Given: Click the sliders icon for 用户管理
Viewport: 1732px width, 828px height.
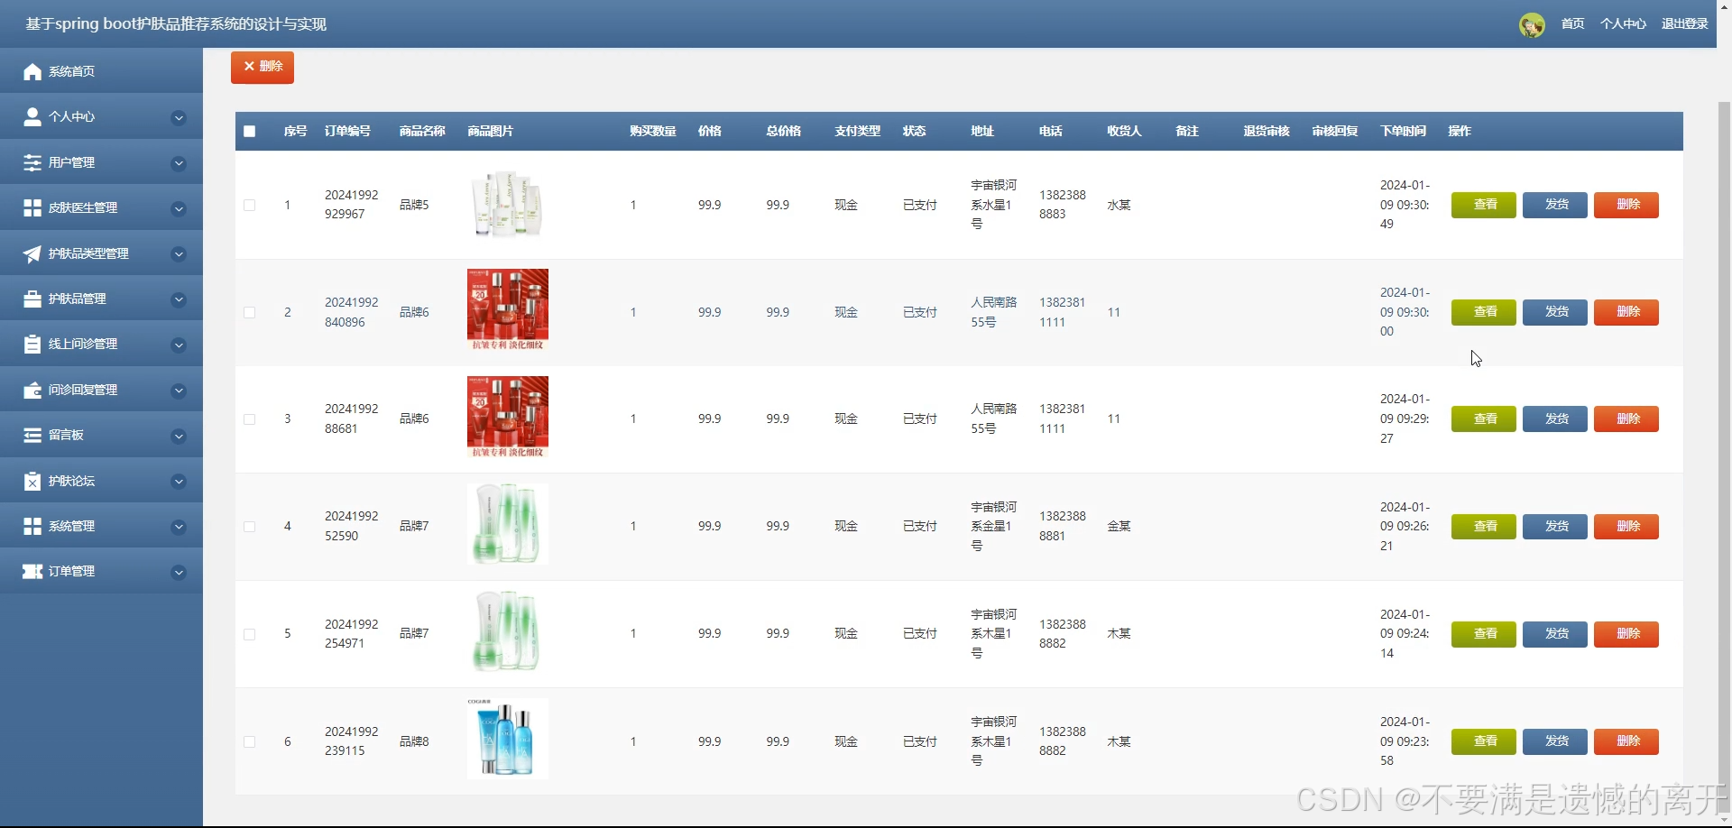Looking at the screenshot, I should (32, 162).
